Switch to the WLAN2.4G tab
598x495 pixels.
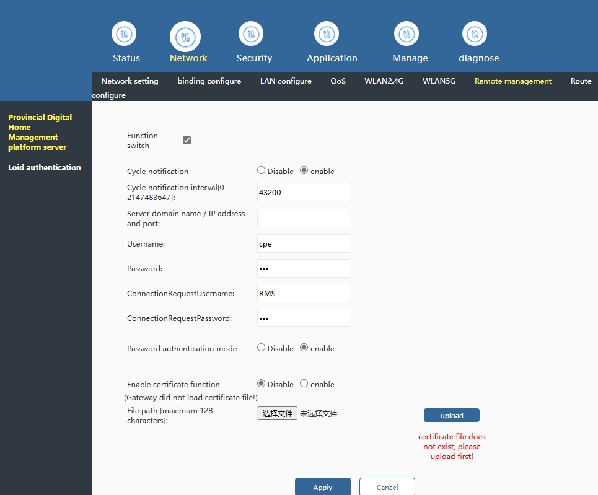tap(384, 81)
